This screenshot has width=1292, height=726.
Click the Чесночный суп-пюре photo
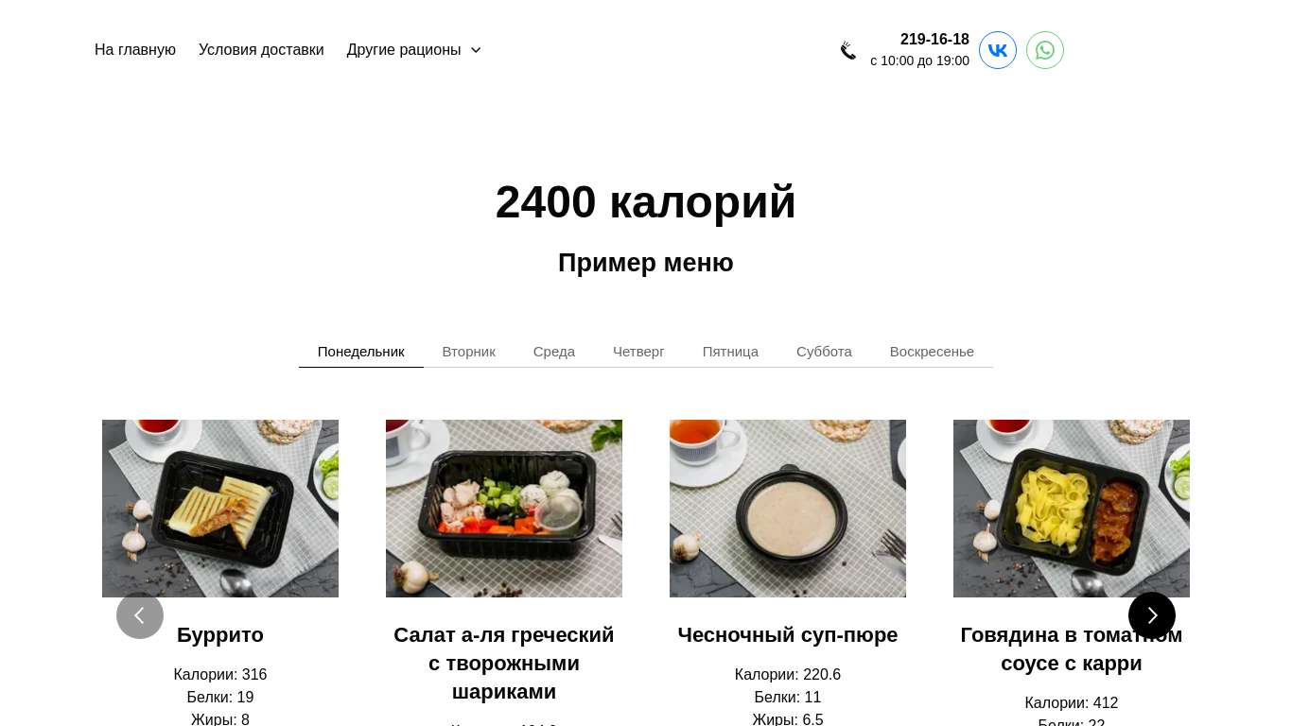pos(788,509)
